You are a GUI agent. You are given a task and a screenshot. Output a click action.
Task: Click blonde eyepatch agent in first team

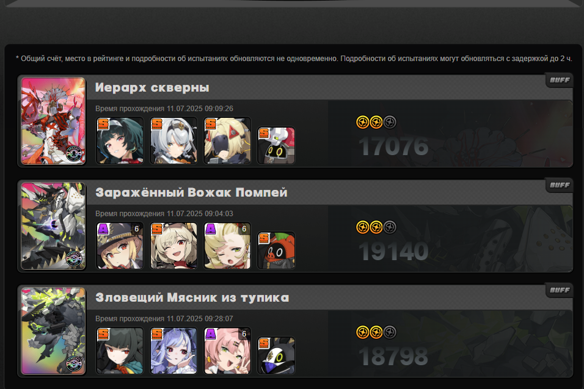tap(227, 140)
